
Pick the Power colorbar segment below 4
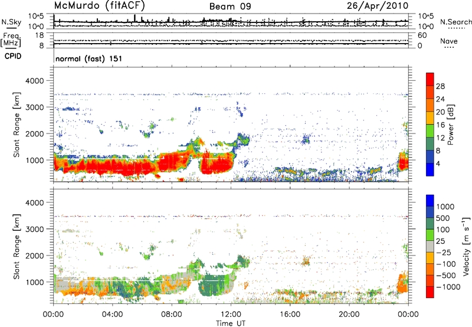tap(430, 169)
